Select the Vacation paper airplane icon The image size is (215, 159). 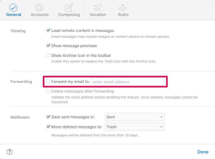(x=98, y=8)
